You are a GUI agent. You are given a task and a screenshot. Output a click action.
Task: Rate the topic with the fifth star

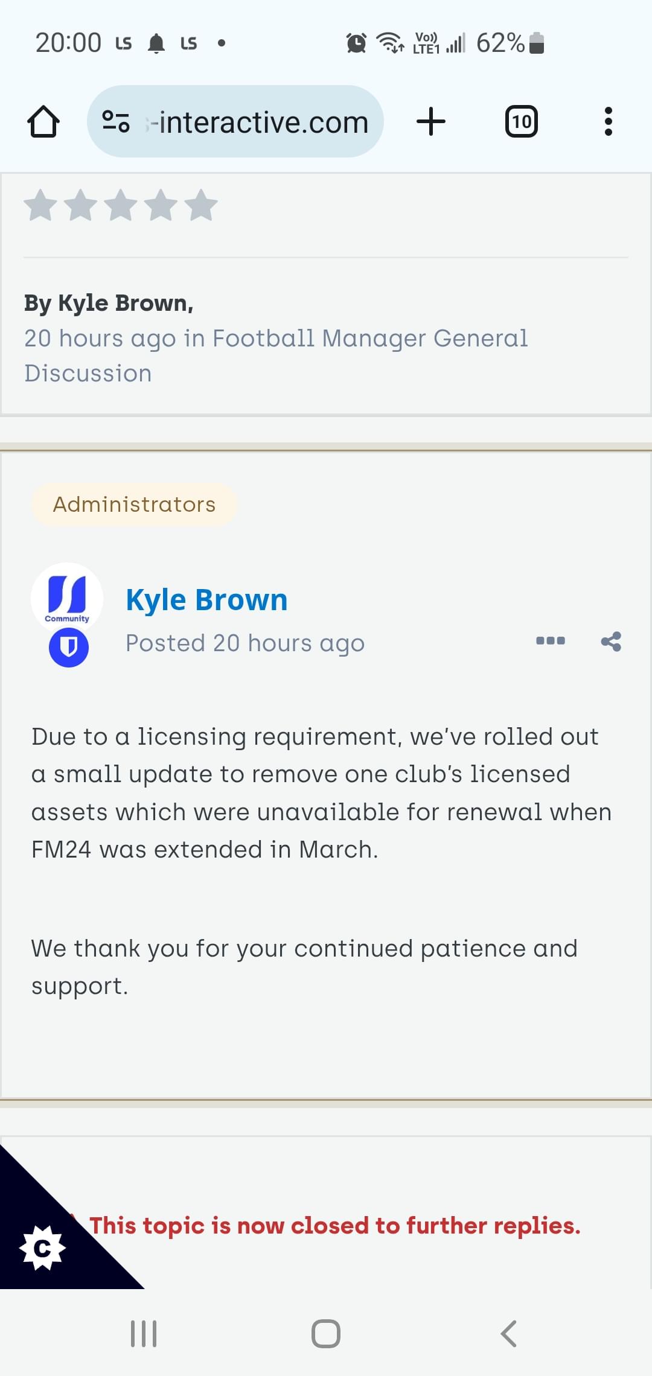201,205
